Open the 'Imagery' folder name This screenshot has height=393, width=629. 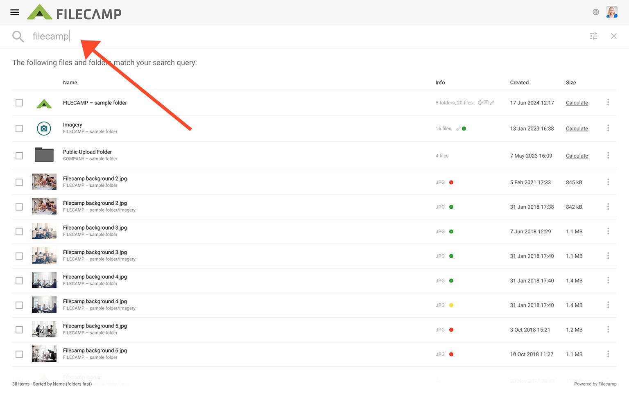click(72, 124)
